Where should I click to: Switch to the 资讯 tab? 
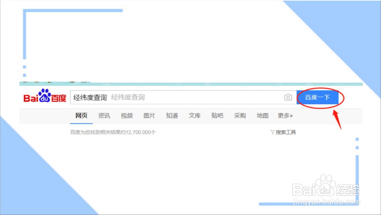104,116
